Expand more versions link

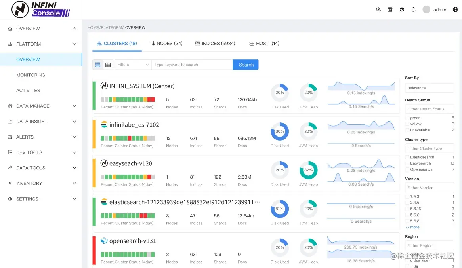[x=412, y=227]
